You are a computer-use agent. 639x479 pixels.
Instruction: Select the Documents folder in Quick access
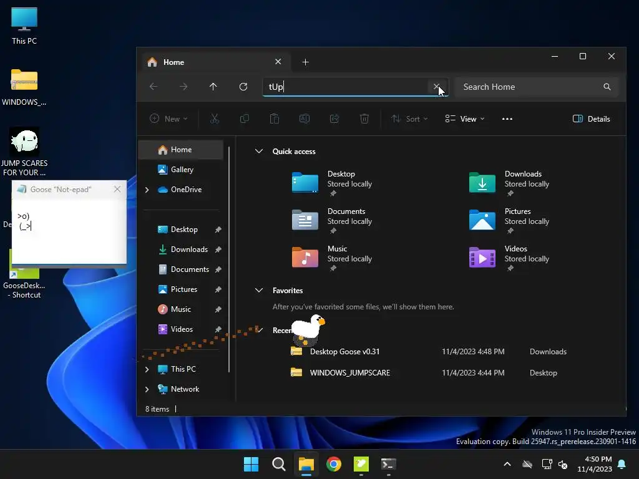[332, 220]
